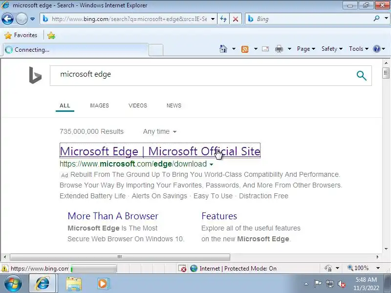Open the Favorites center
This screenshot has width=391, height=293.
click(x=21, y=35)
